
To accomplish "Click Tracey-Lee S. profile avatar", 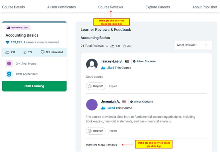I will click(92, 64).
